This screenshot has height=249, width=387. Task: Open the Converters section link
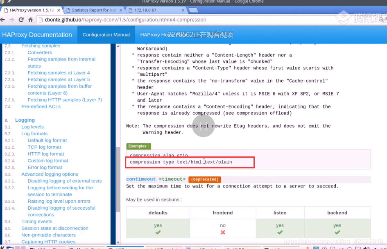[40, 52]
